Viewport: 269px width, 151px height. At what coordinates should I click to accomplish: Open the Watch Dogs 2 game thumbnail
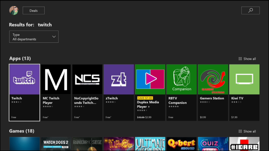(x=56, y=144)
